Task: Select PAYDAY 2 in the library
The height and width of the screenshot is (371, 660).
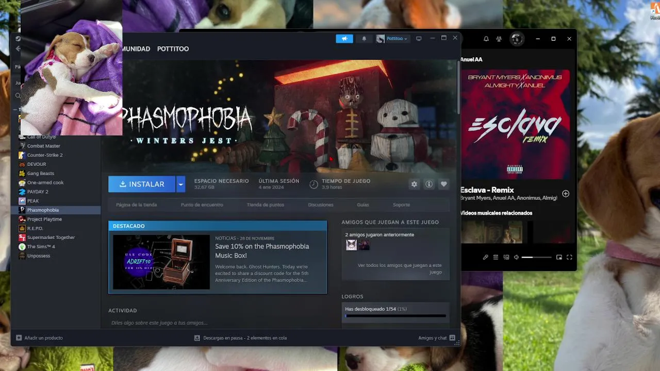Action: [56, 192]
